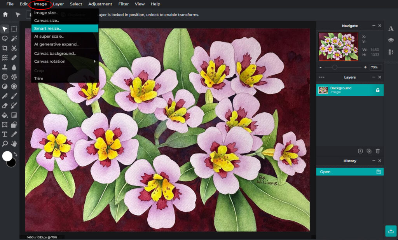Open layers stack icon on right sidebar

point(391,40)
